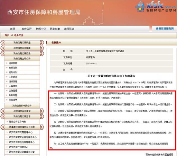
Task: Click the bullet arrow beside 政策法规
Action: tap(7, 68)
